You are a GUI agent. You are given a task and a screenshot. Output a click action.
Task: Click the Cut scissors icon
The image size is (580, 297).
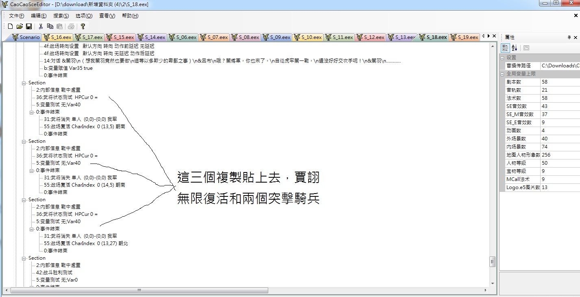coord(41,26)
